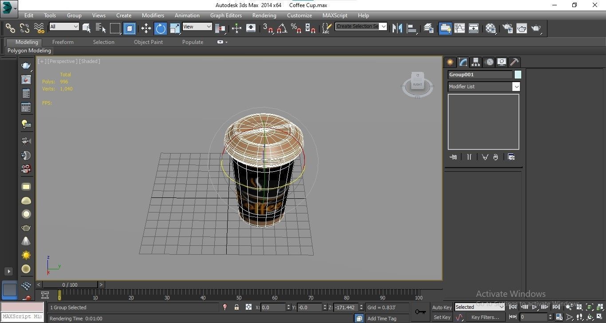Open Create Selection Set dropdown

(x=361, y=26)
